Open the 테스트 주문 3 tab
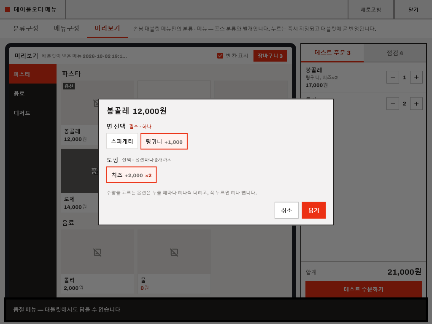The width and height of the screenshot is (432, 324). (332, 53)
